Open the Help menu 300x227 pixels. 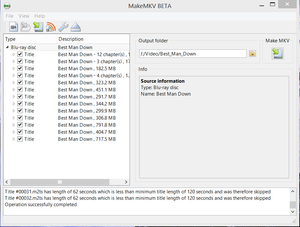coord(40,16)
